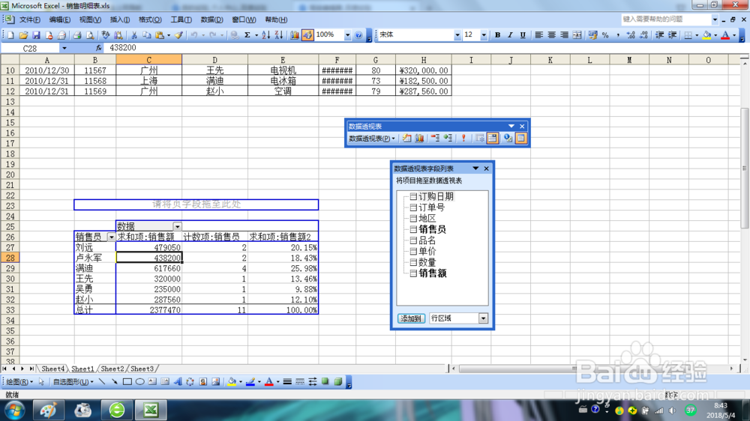Switch to the Sheet4 tab
The width and height of the screenshot is (750, 421).
coord(52,369)
